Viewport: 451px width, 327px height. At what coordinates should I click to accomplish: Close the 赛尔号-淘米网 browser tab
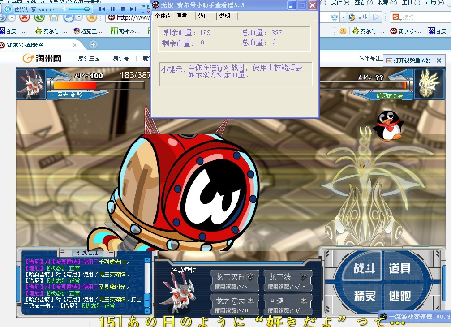click(x=75, y=45)
